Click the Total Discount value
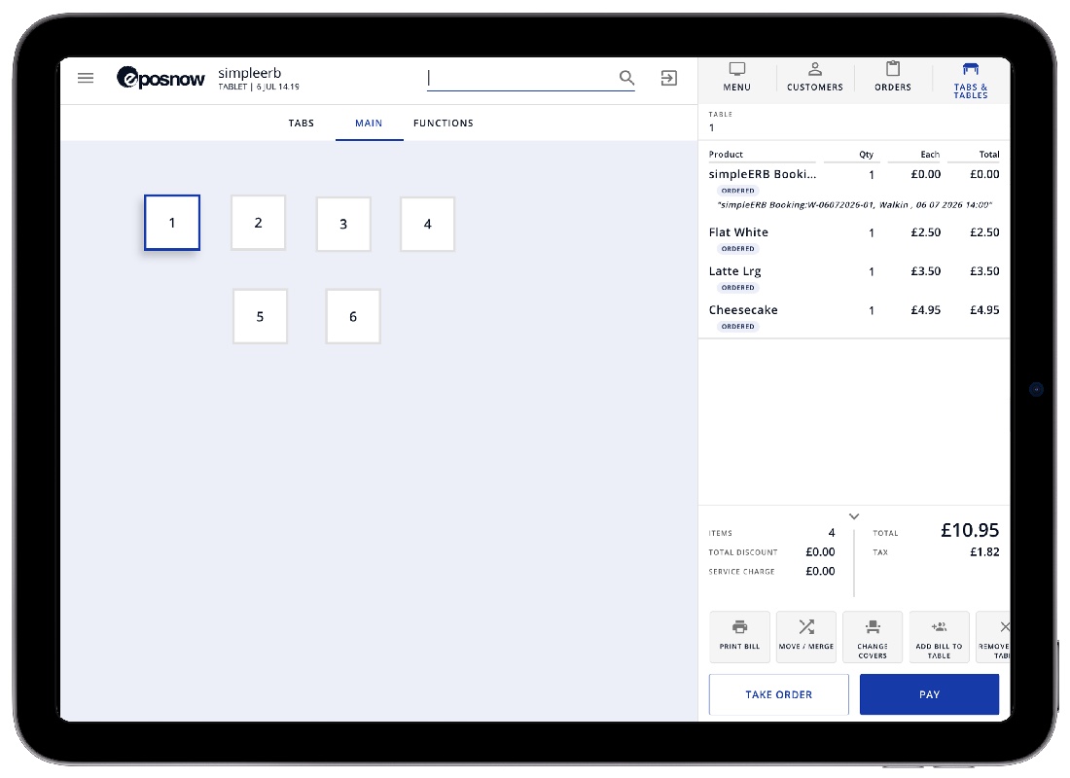 click(x=820, y=552)
